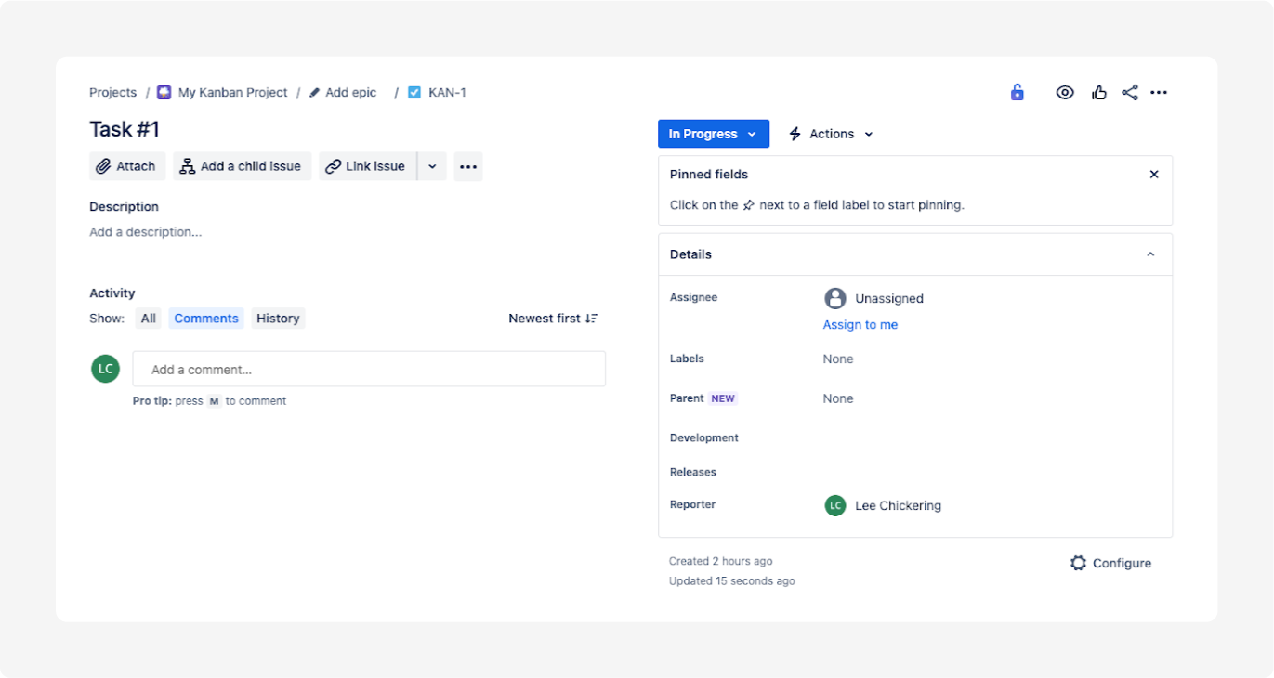Toggle the All activity filter
The image size is (1274, 678).
(148, 318)
